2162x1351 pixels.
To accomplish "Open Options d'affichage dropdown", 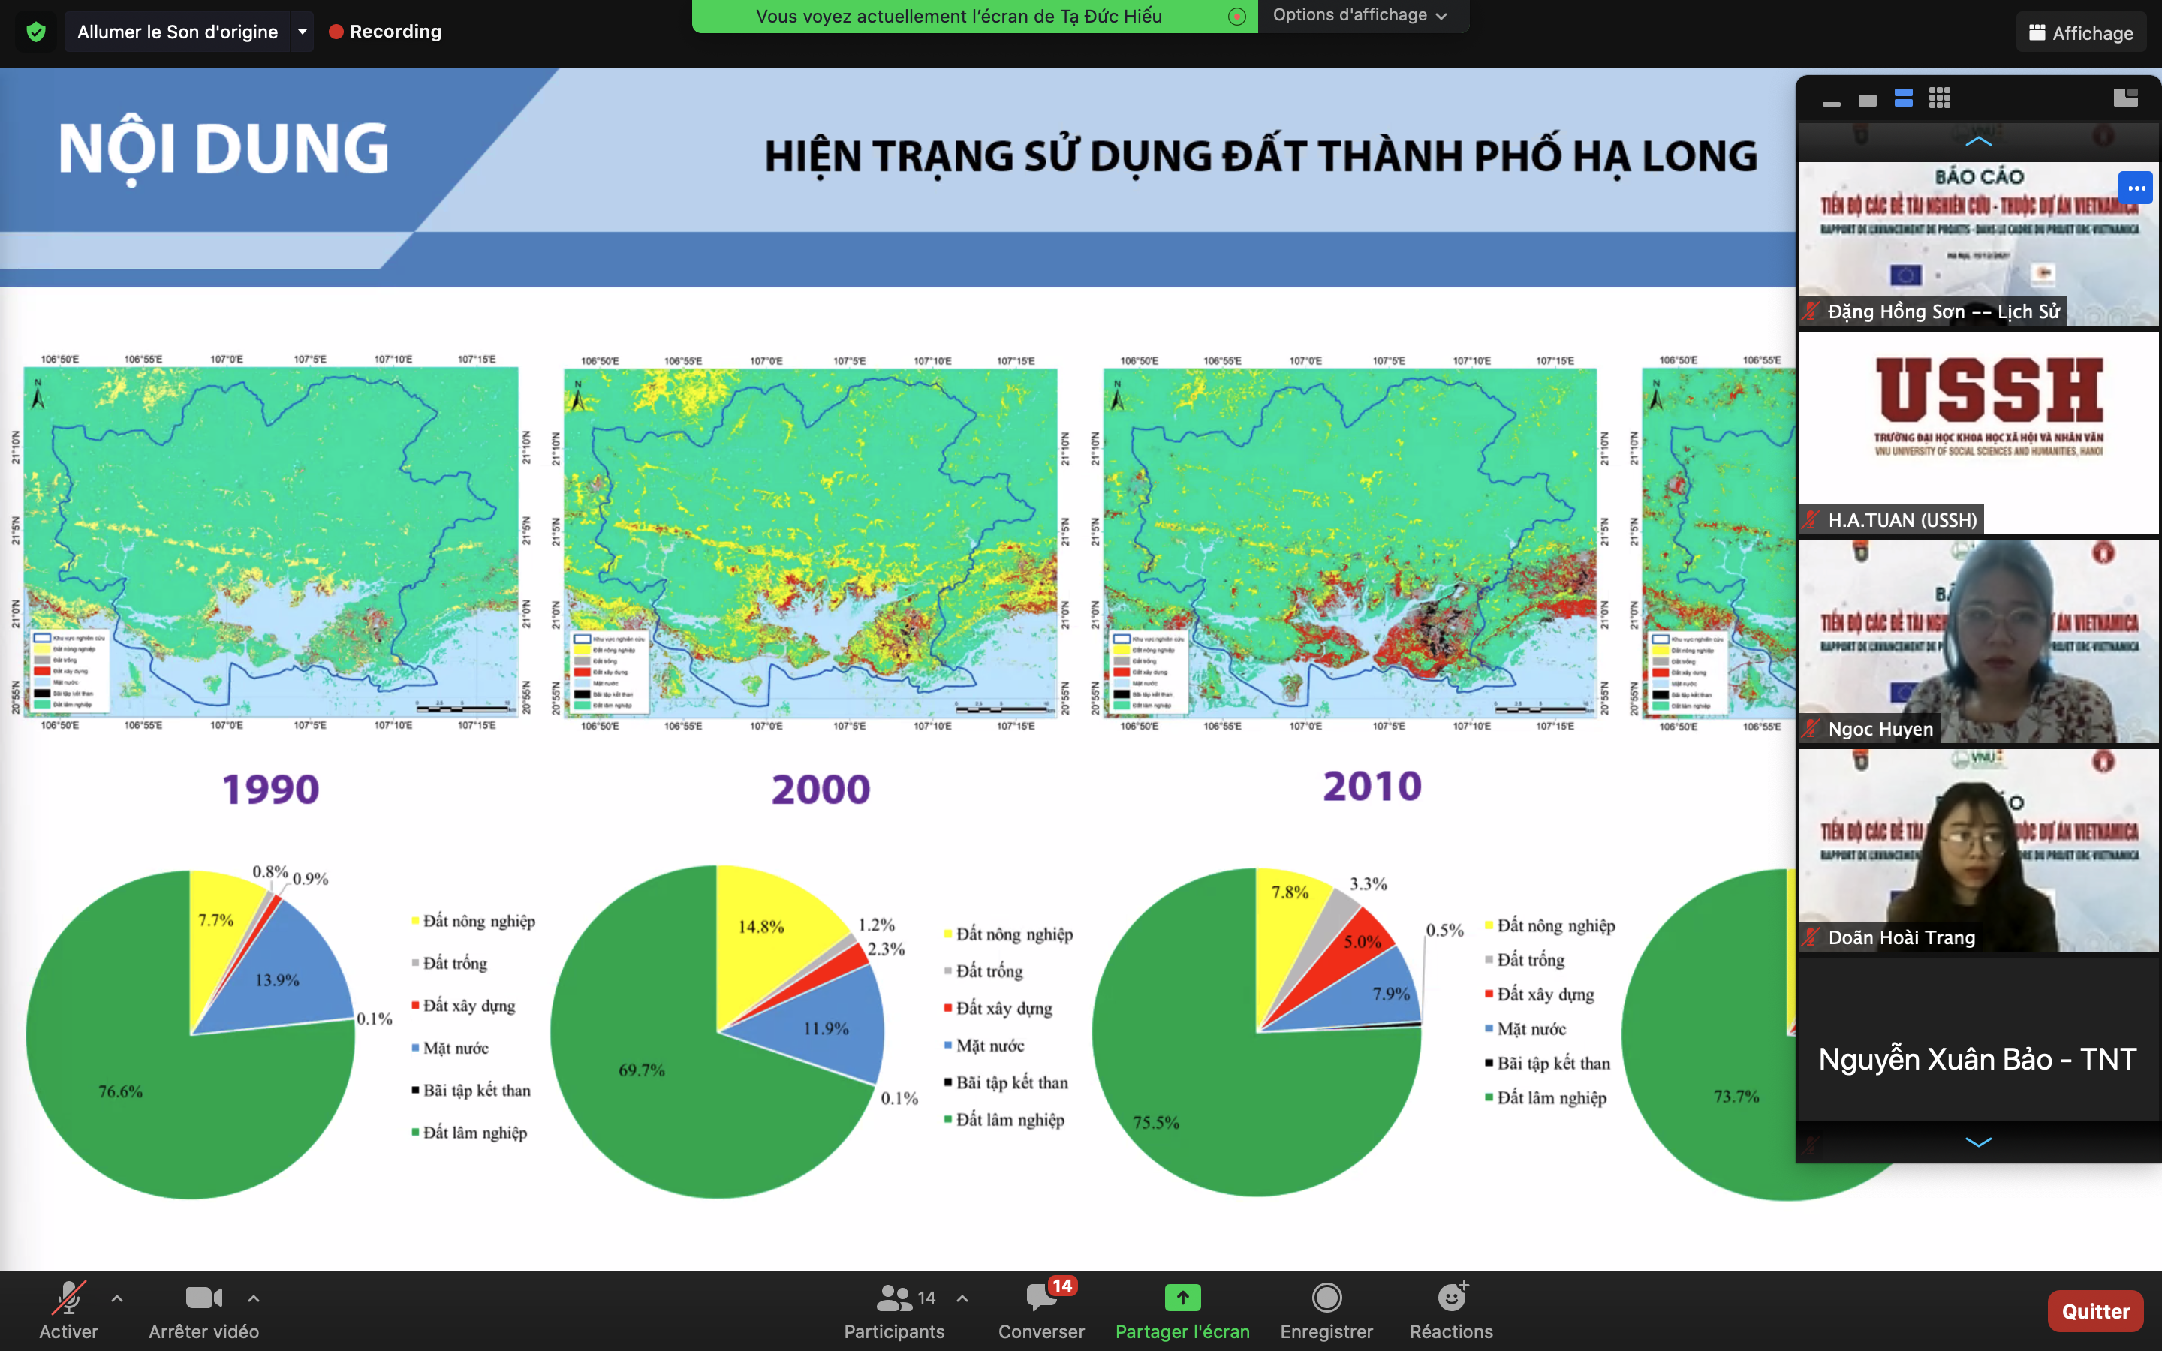I will [x=1358, y=15].
